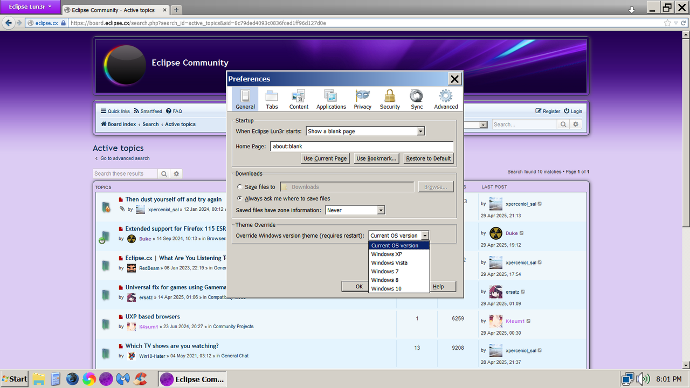Switch to the Sync preferences pane

click(x=417, y=99)
